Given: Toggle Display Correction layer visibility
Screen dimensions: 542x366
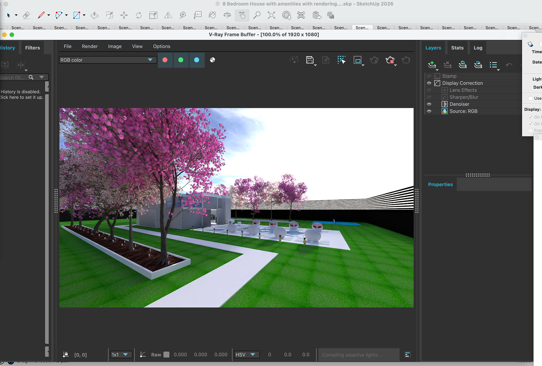Looking at the screenshot, I should pos(429,83).
